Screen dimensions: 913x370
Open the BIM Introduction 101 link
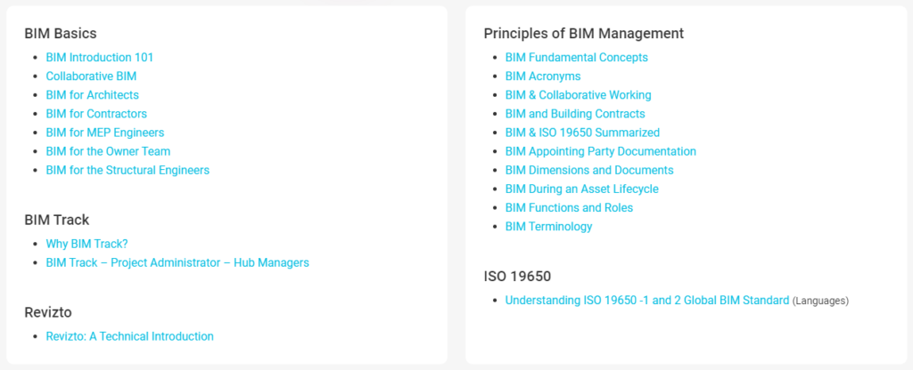100,57
